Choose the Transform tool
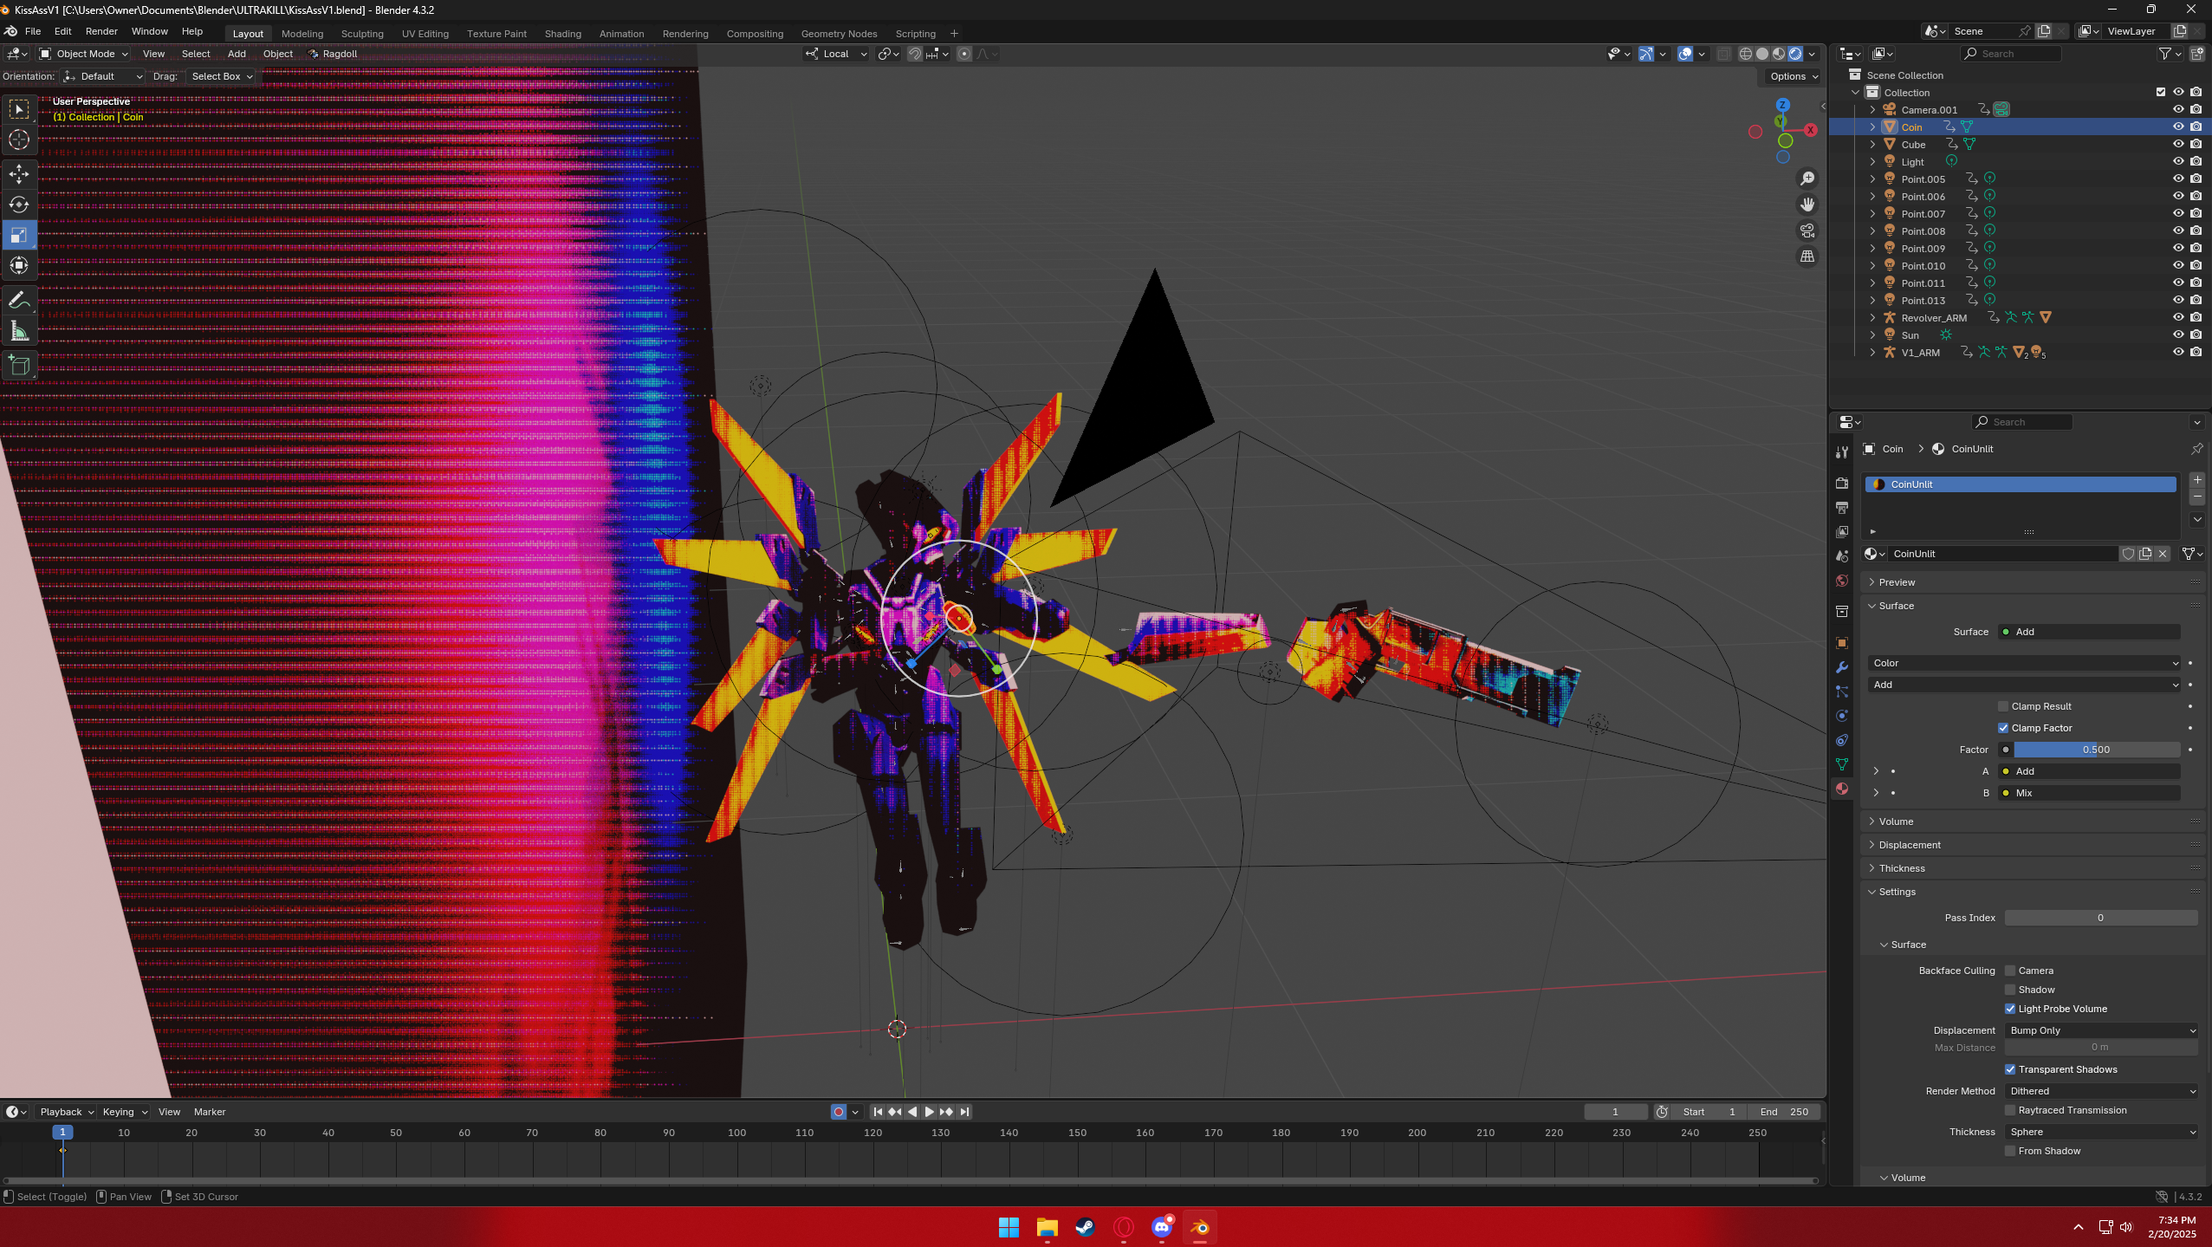The height and width of the screenshot is (1247, 2212). click(19, 265)
